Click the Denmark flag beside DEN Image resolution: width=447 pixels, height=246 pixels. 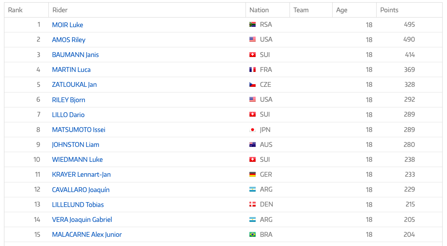coord(252,204)
